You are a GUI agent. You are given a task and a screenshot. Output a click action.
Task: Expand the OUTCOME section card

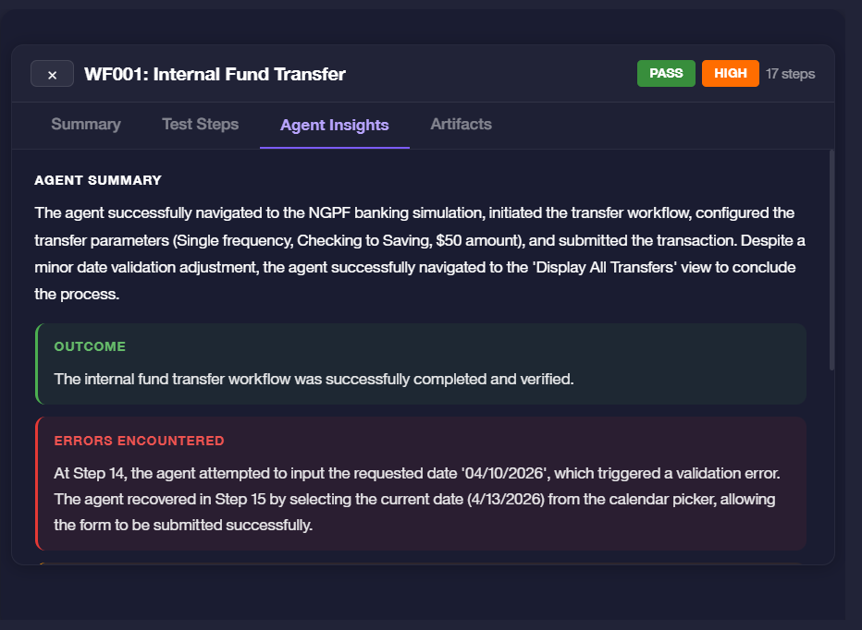tap(421, 363)
